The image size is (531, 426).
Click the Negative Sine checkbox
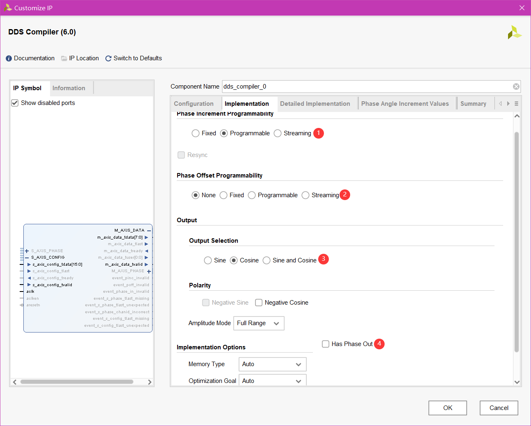tap(206, 303)
